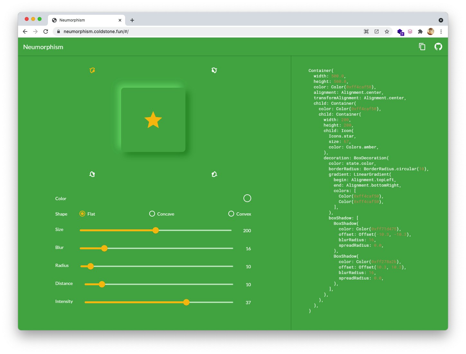Image resolution: width=466 pixels, height=354 pixels.
Task: Select the Flat shape option
Action: click(82, 214)
